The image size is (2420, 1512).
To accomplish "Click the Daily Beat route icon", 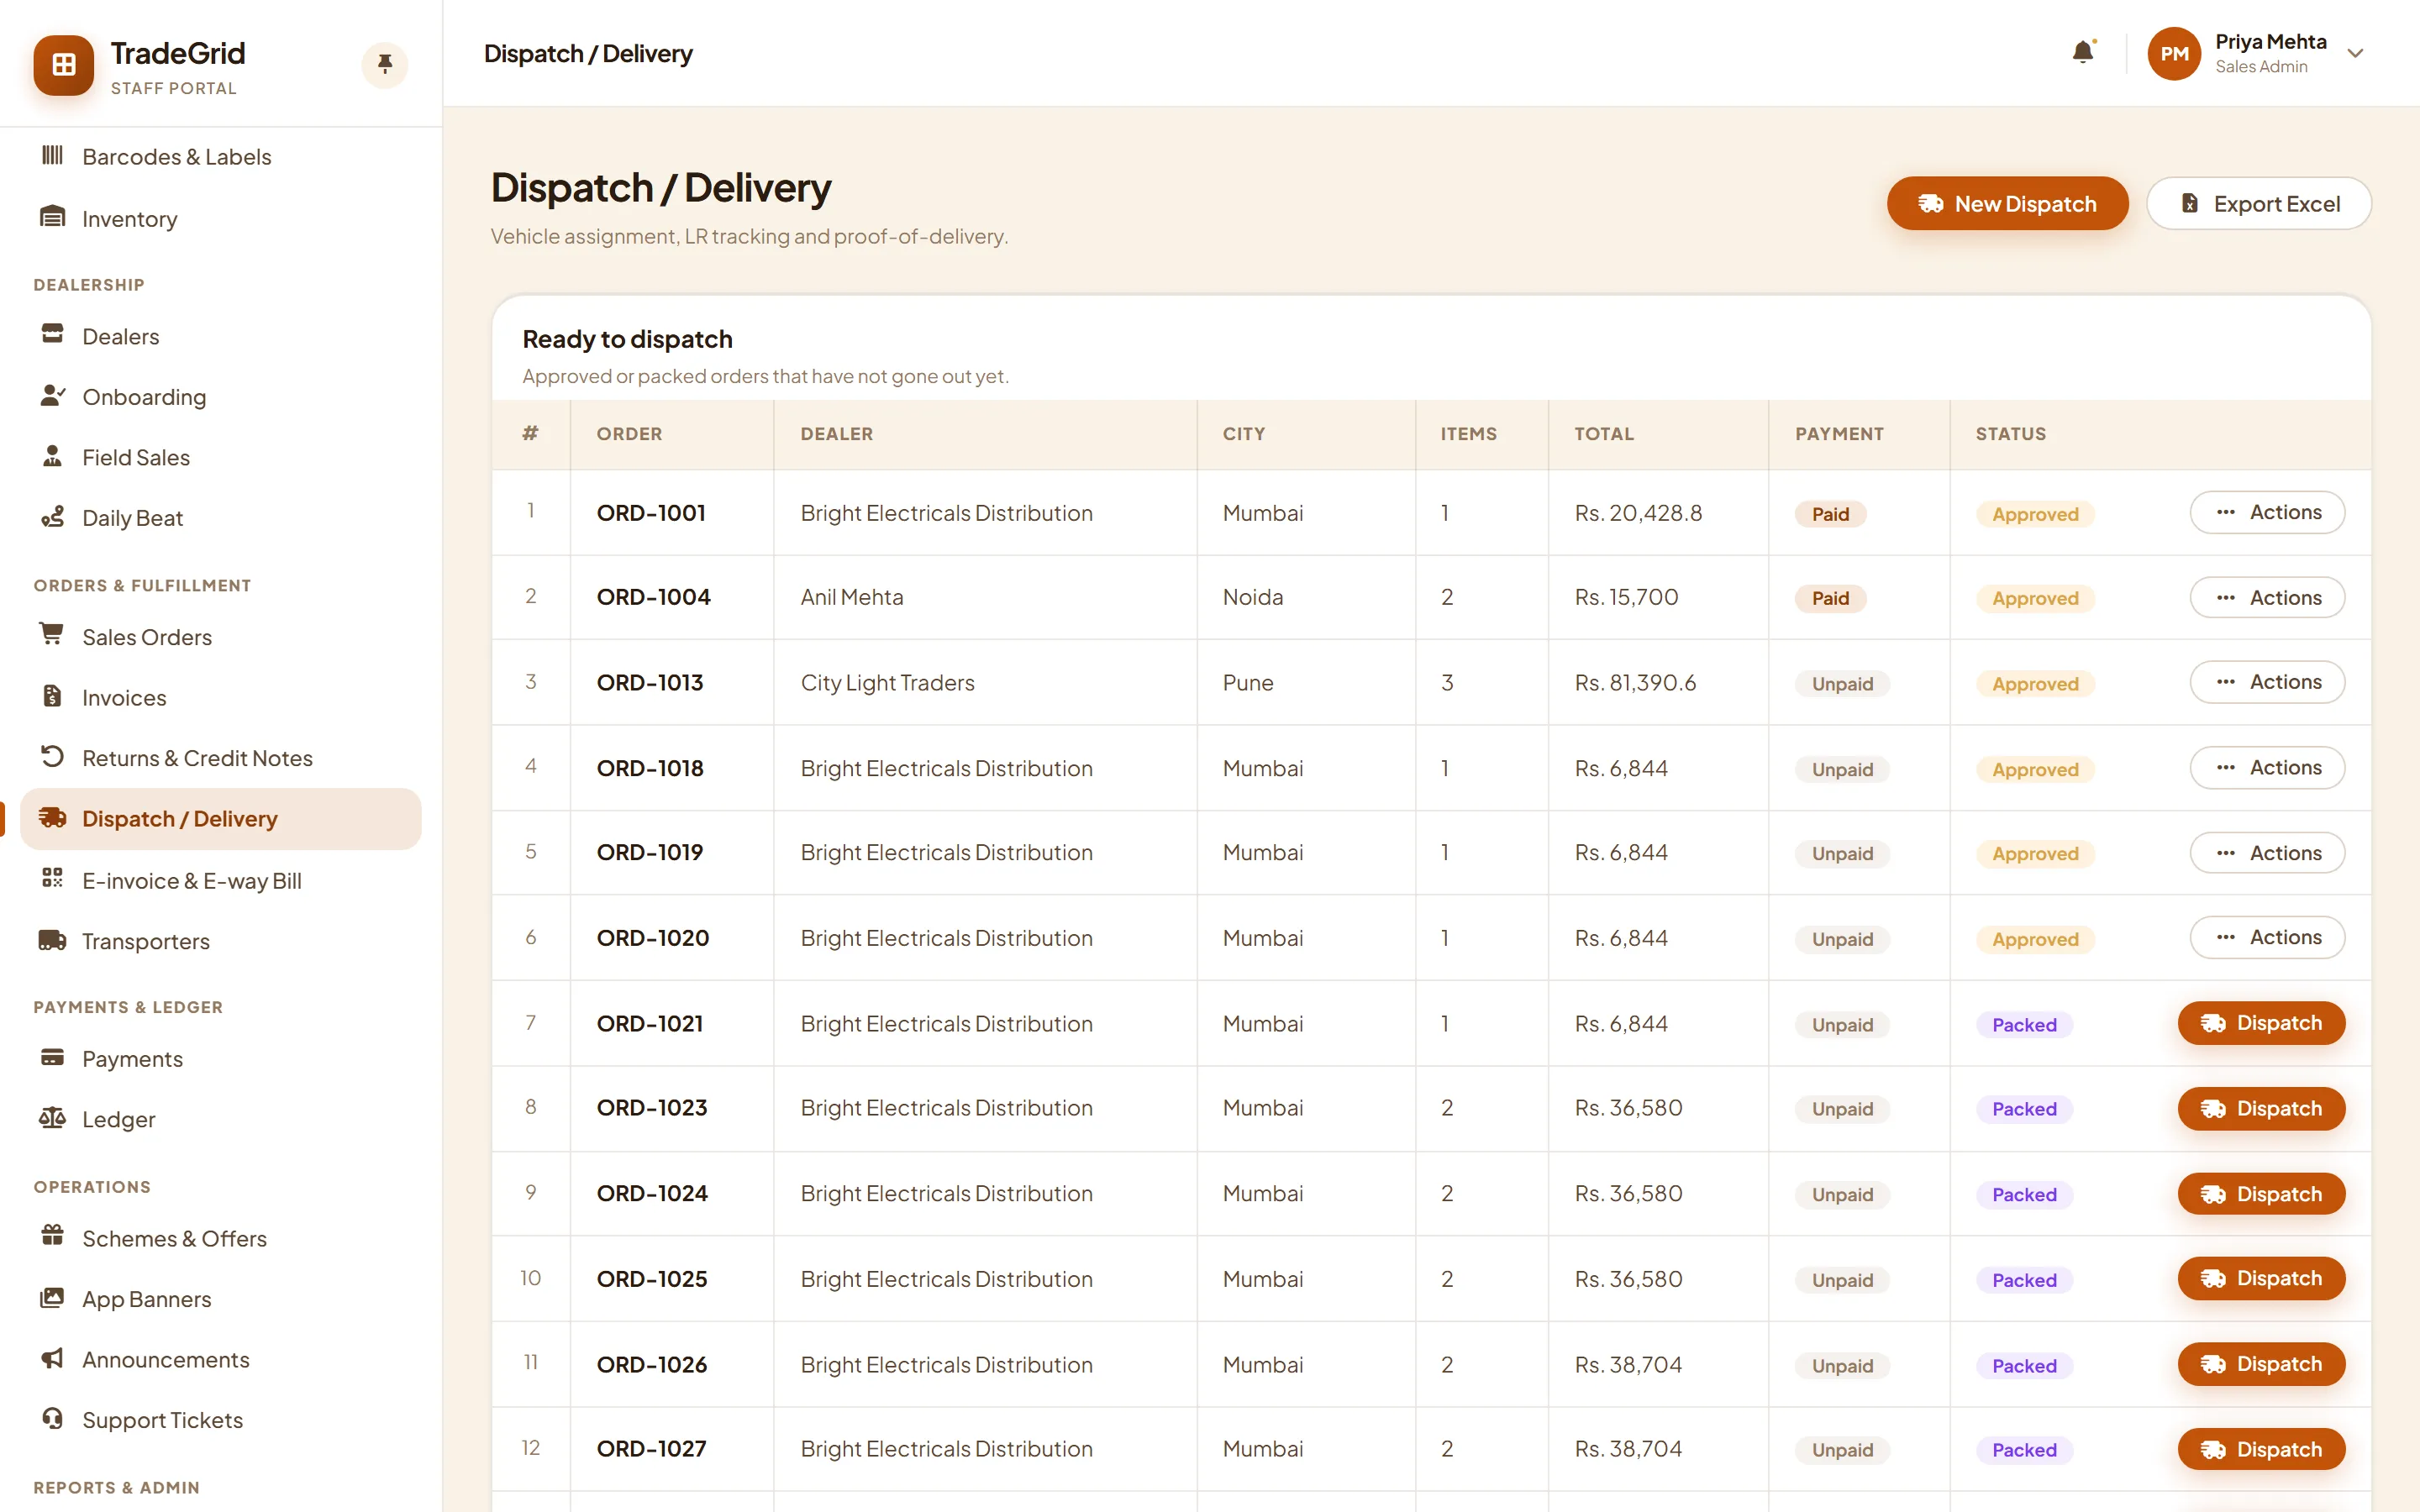I will point(52,516).
